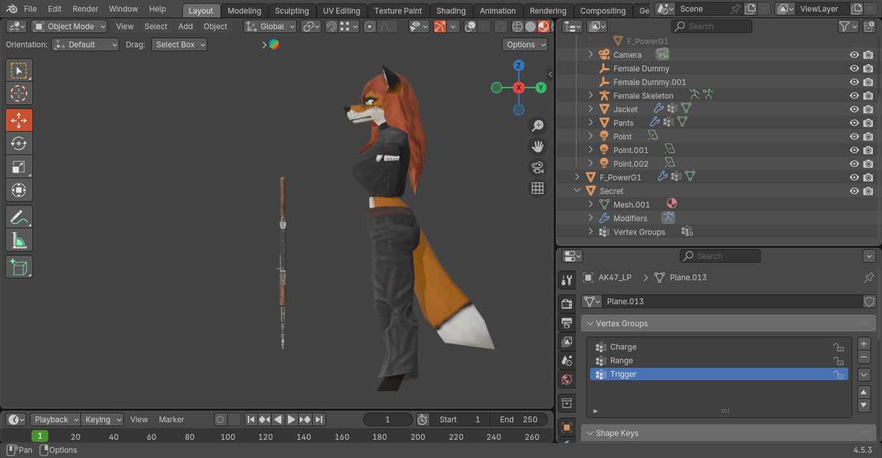
Task: Unlock the Trigger vertex group lock
Action: 839,374
